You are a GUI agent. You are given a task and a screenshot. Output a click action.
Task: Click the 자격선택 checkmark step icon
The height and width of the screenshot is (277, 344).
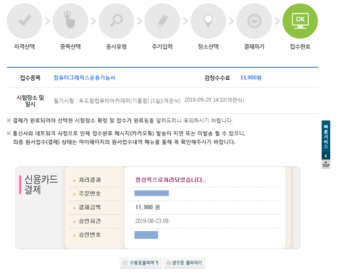(24, 21)
